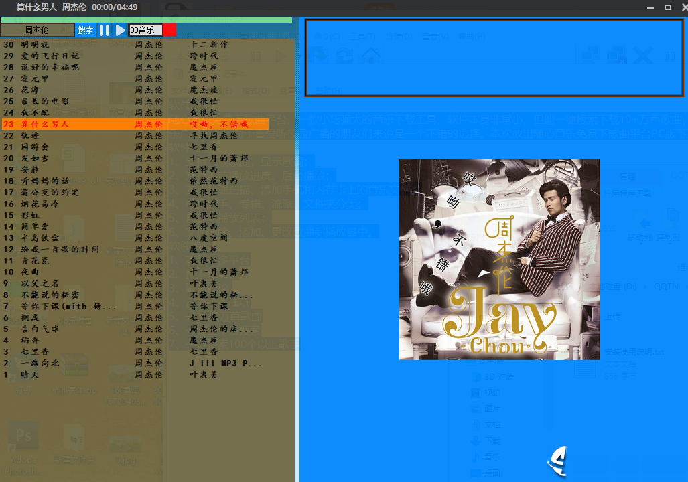The image size is (688, 482).
Task: Click the 搜索 search button
Action: [x=85, y=30]
